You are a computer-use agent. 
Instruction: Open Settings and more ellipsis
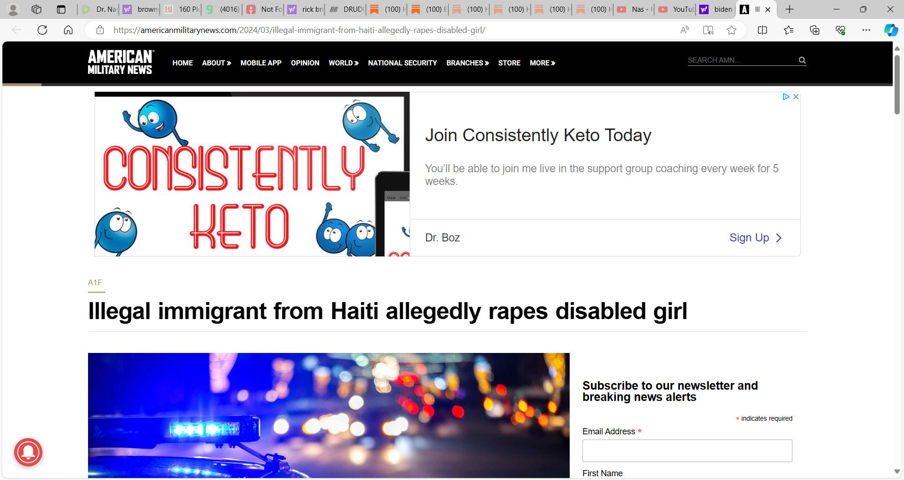pyautogui.click(x=866, y=30)
